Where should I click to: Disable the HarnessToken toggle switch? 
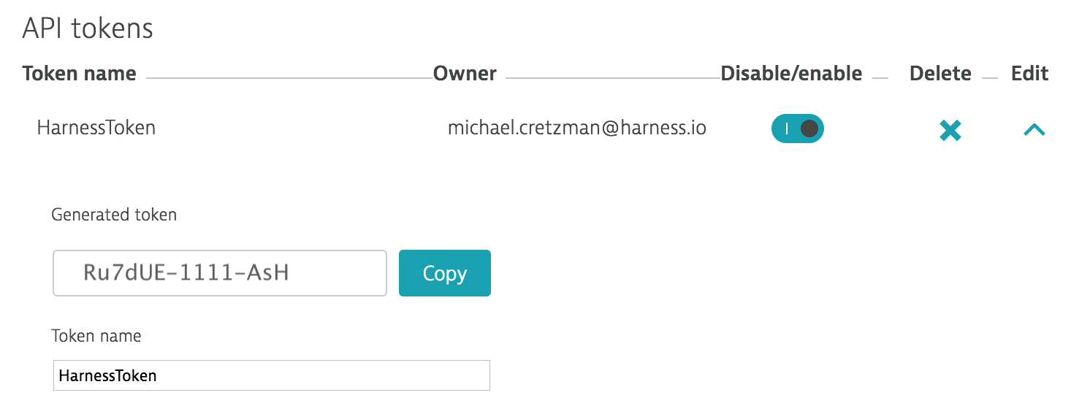[797, 129]
